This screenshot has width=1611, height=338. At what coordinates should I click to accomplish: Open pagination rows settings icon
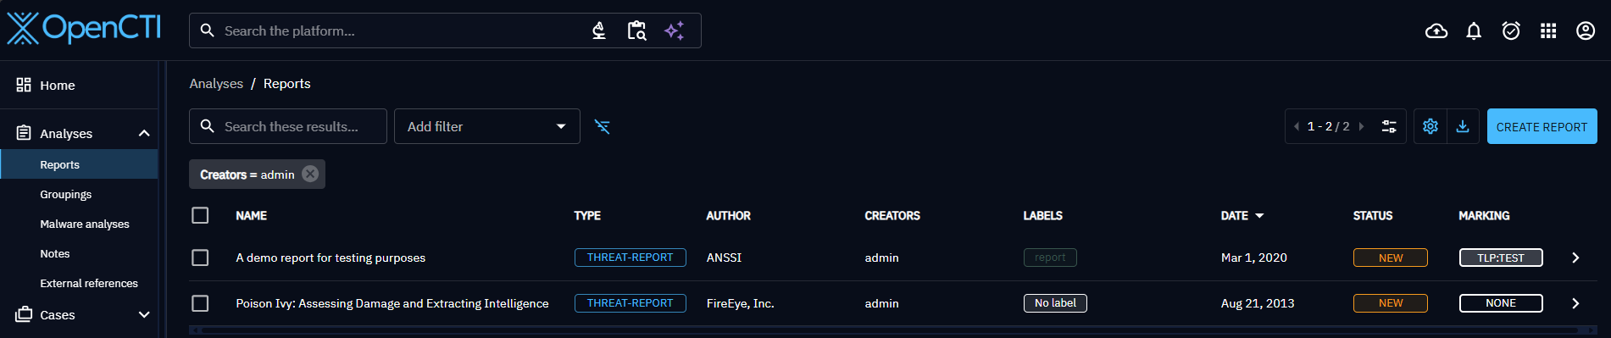1389,126
